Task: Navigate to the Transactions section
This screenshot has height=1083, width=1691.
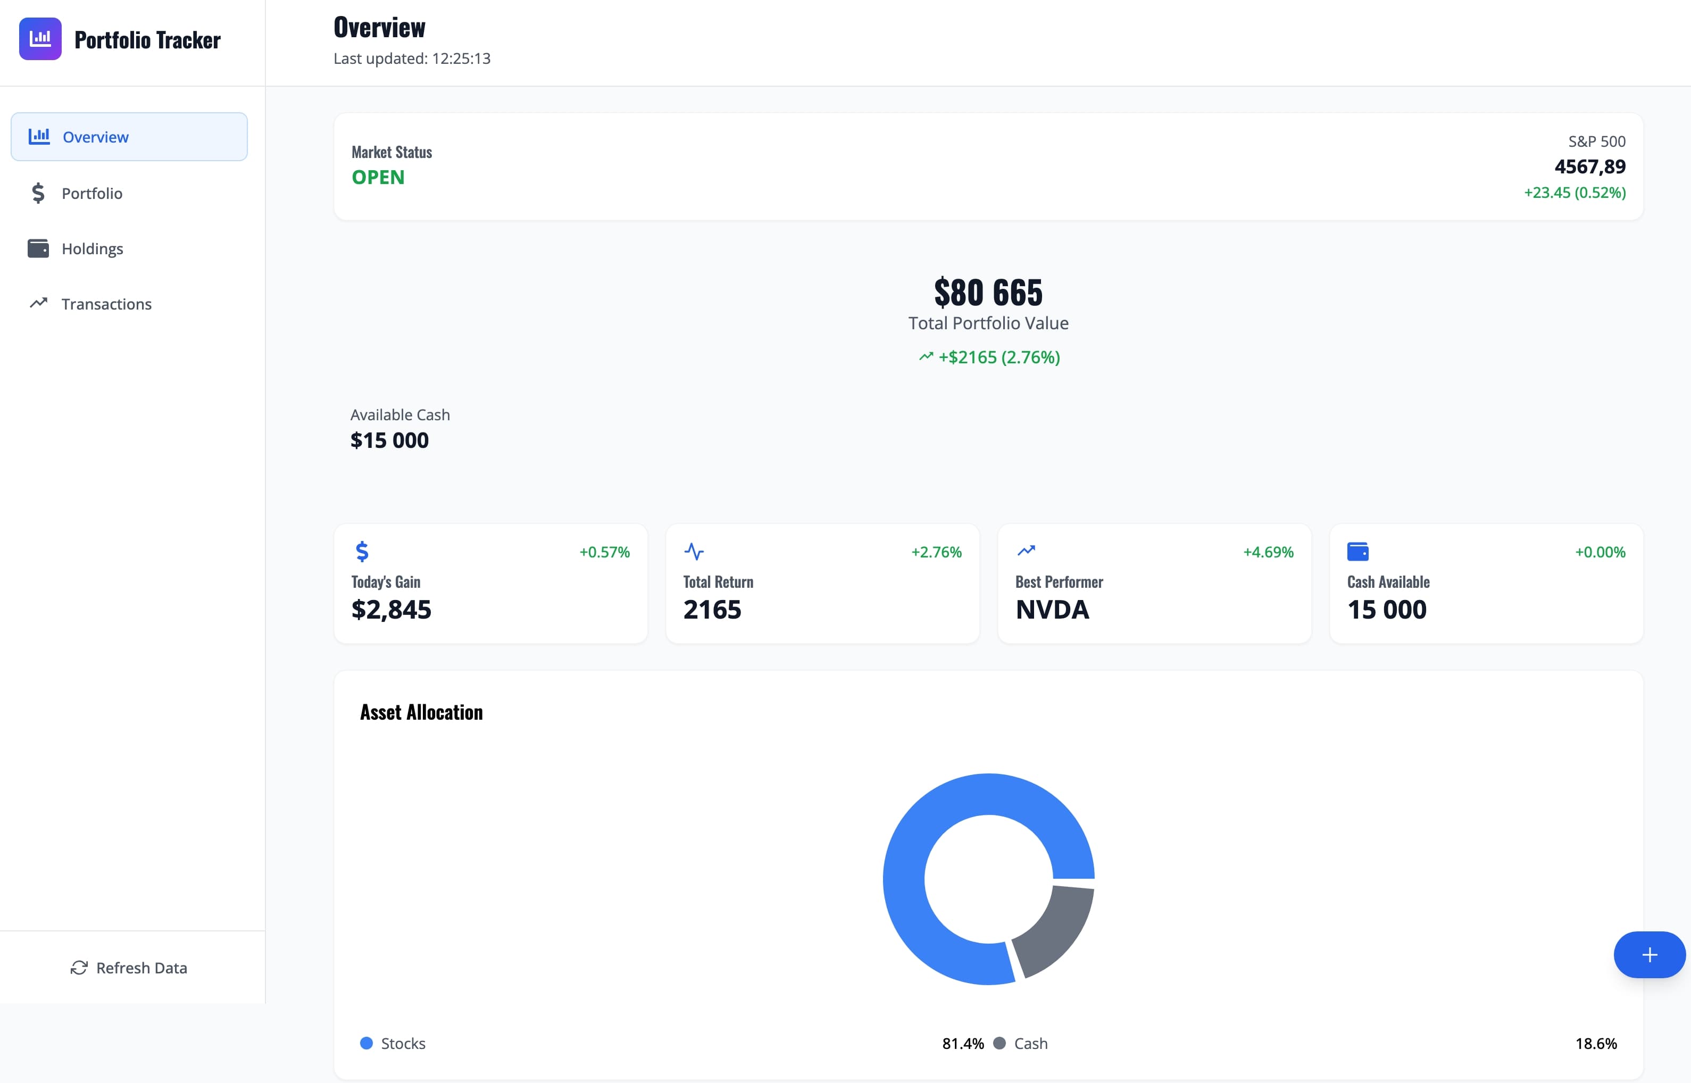Action: pos(106,303)
